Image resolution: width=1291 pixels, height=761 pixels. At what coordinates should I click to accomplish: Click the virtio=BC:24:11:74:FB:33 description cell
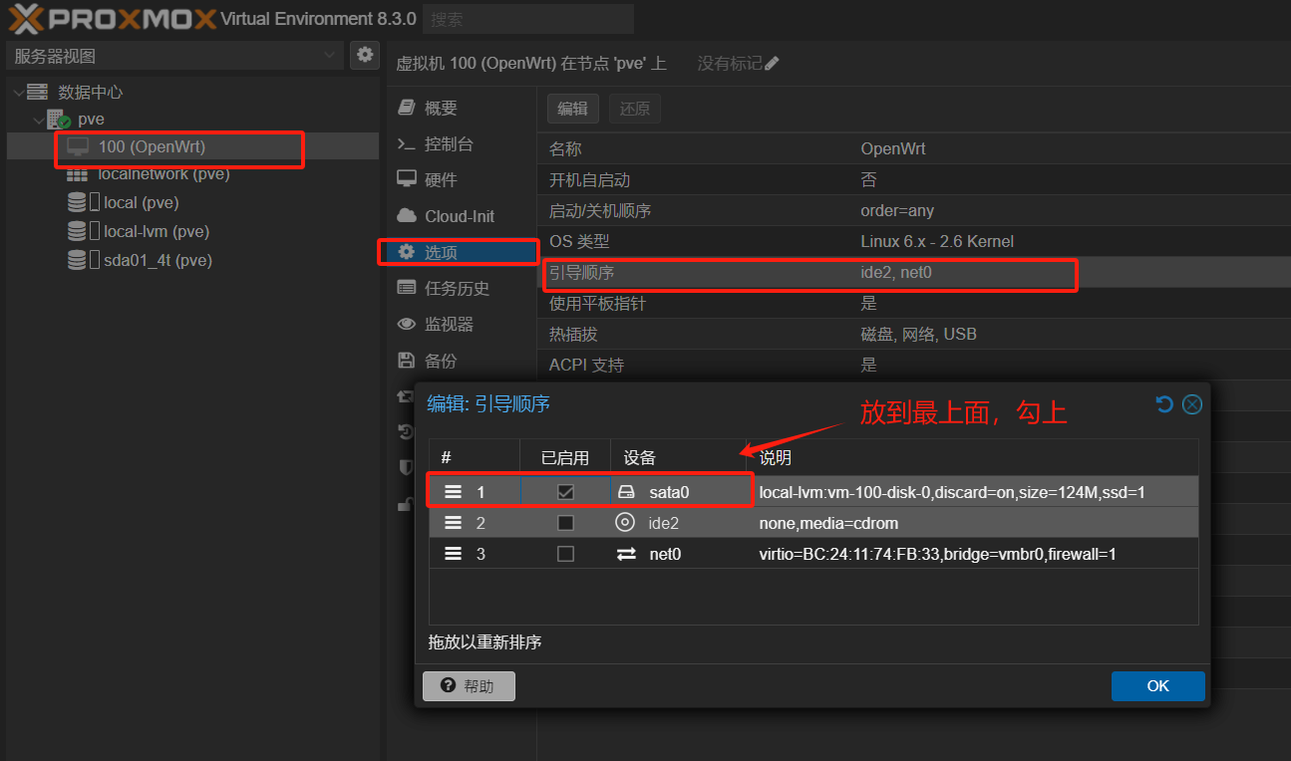[974, 554]
